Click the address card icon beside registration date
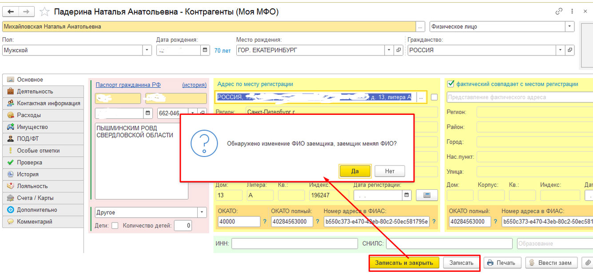The height and width of the screenshot is (278, 593). pos(427,195)
